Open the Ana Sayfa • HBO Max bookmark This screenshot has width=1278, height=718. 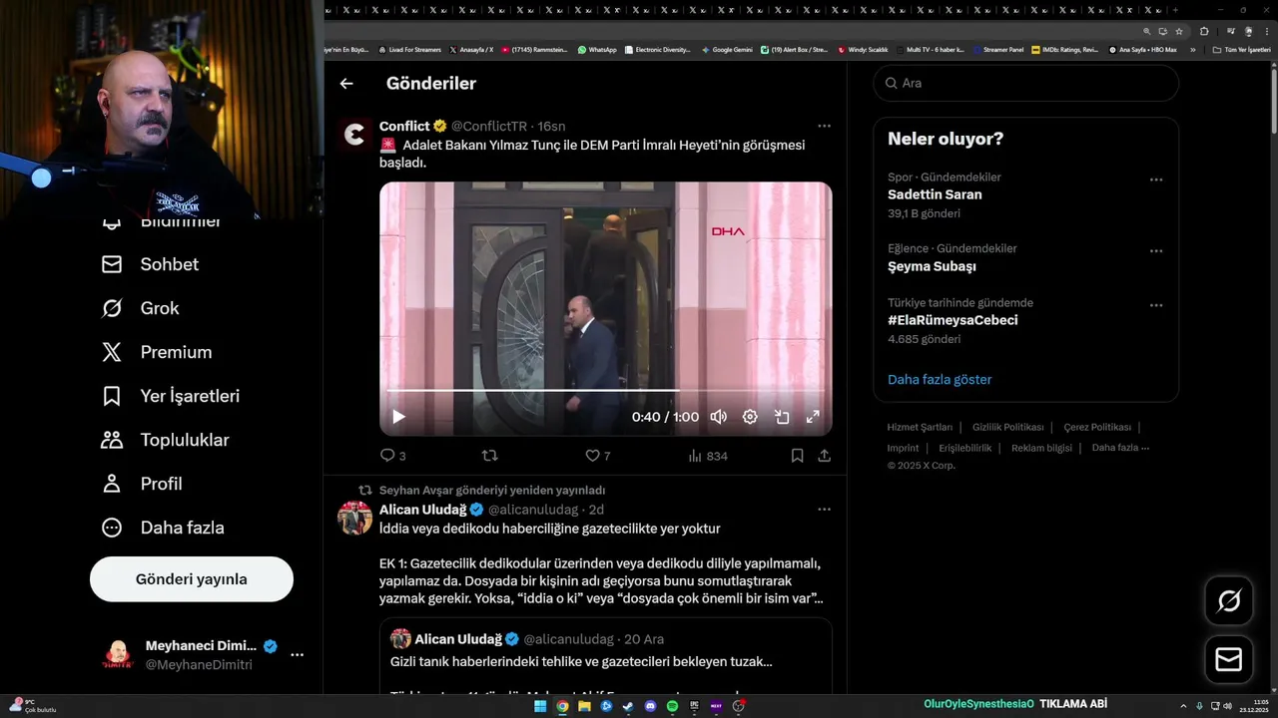[x=1143, y=49]
